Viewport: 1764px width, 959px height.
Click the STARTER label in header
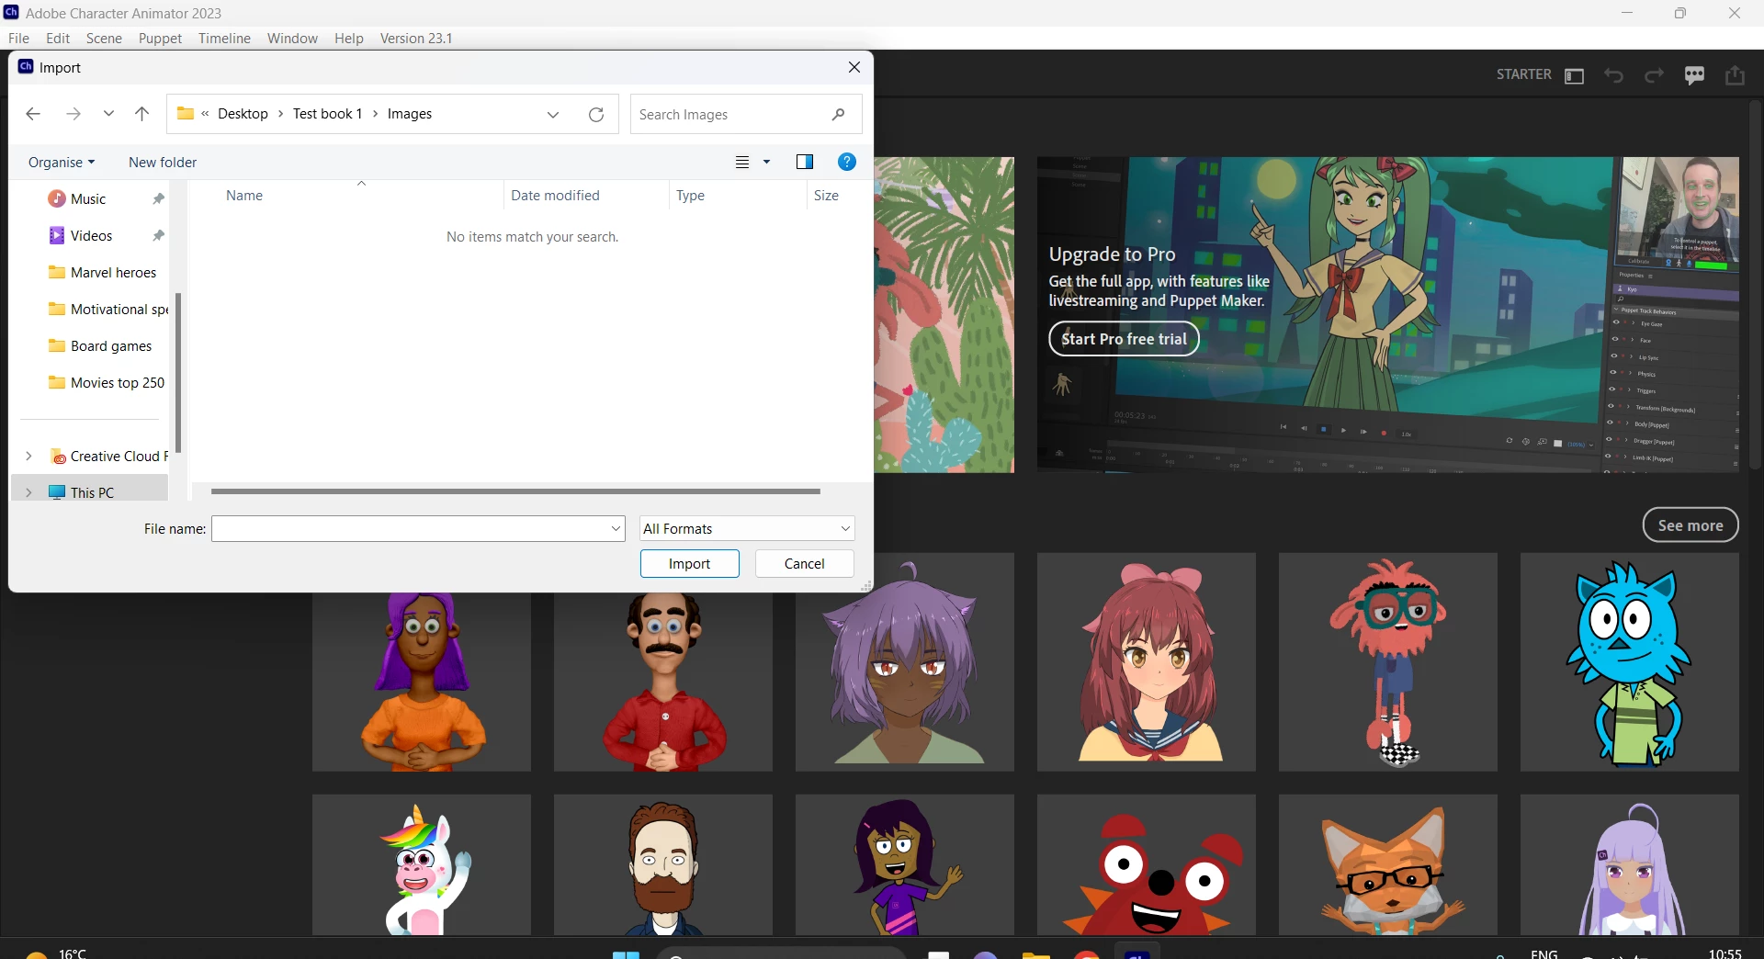(x=1523, y=74)
